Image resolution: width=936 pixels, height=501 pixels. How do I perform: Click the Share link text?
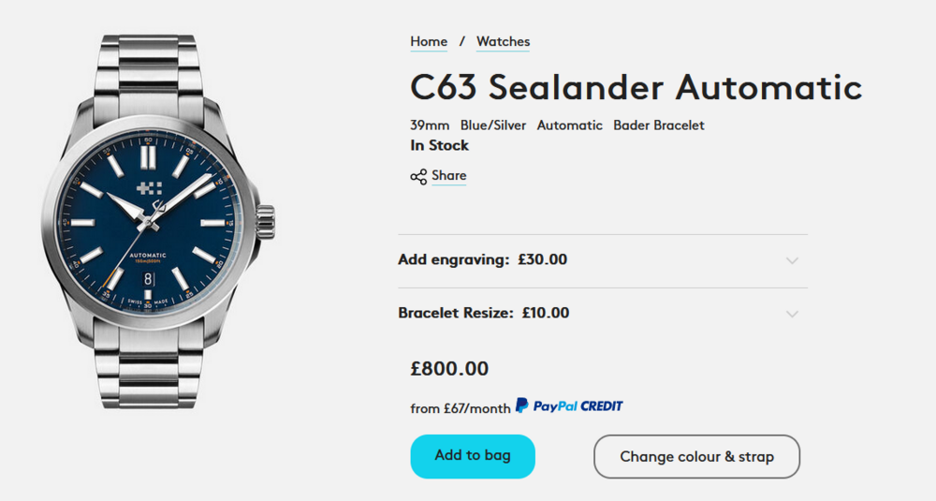click(x=449, y=175)
